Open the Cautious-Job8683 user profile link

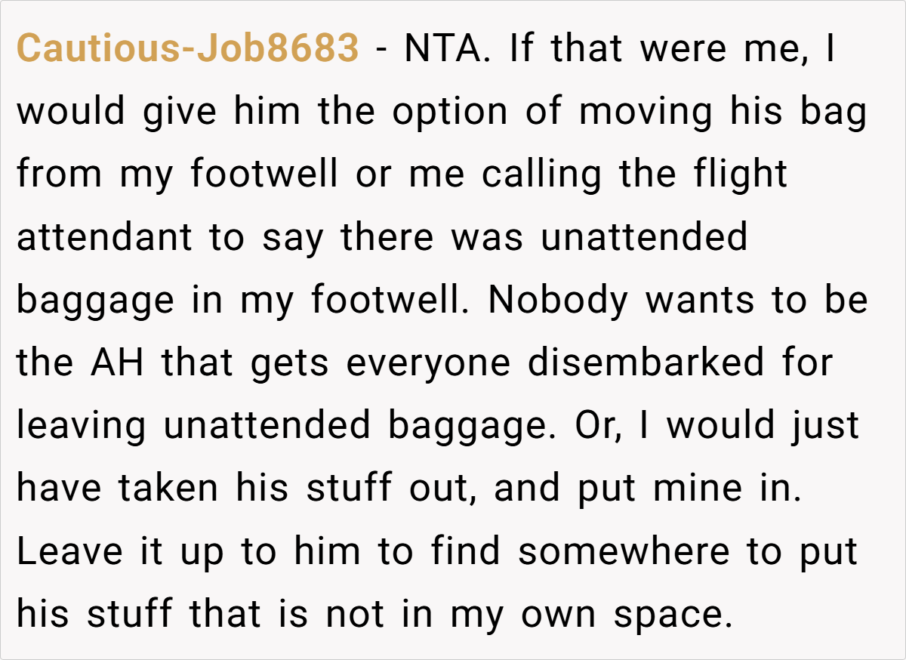188,49
